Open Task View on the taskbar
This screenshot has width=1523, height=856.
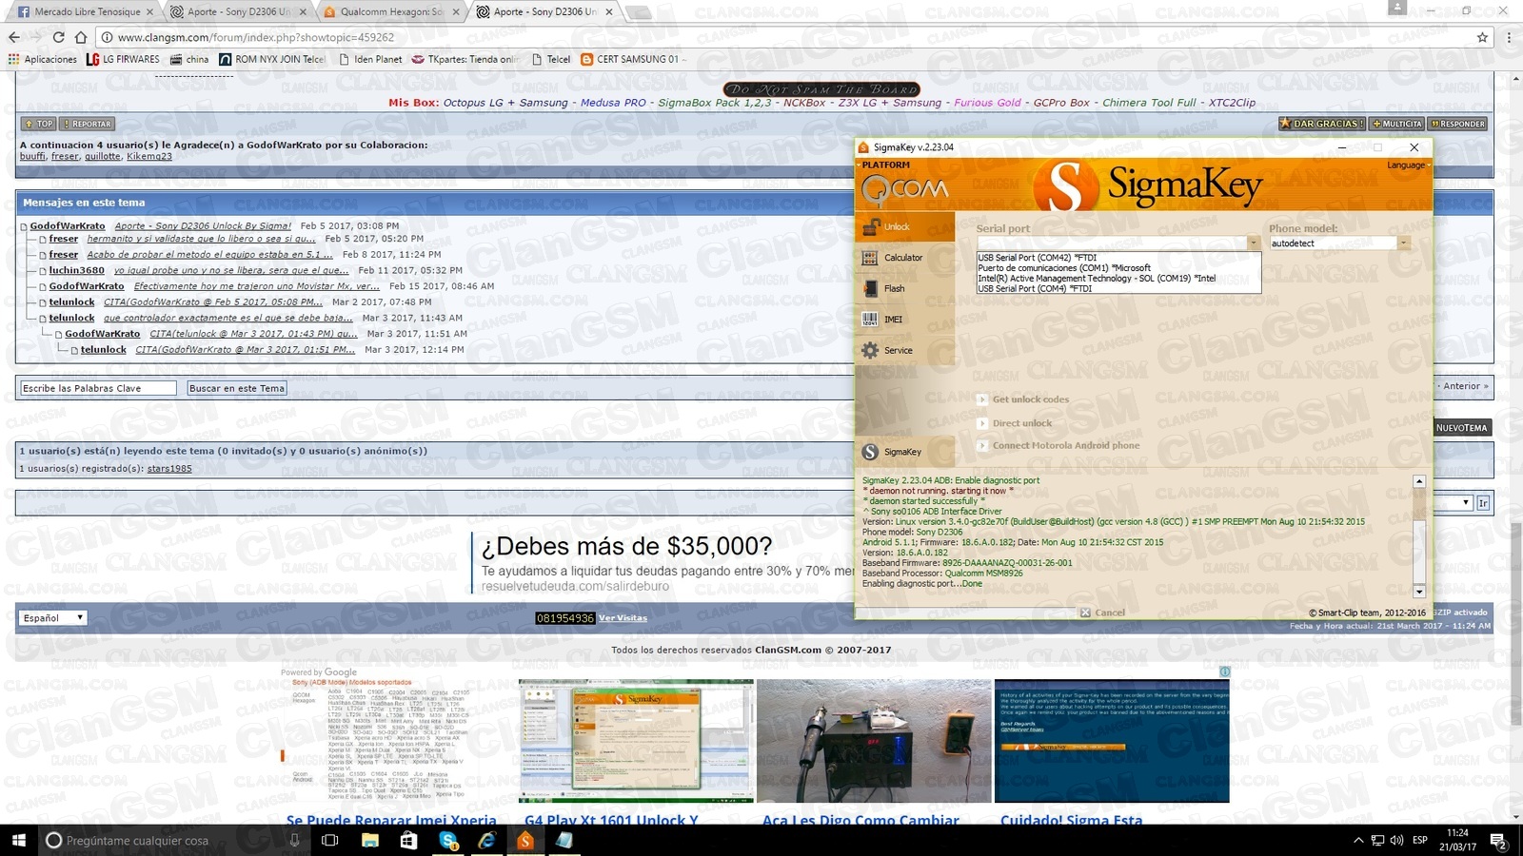pos(329,840)
